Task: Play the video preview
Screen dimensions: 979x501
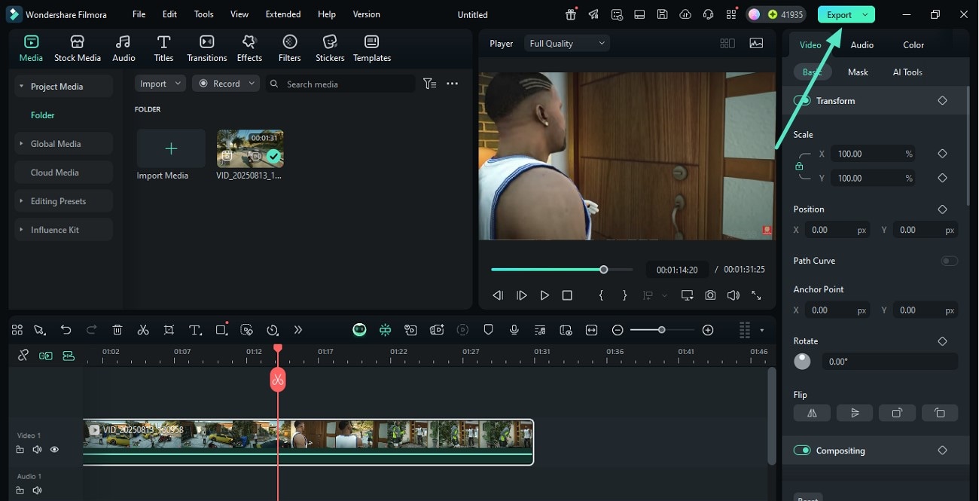Action: (x=544, y=295)
